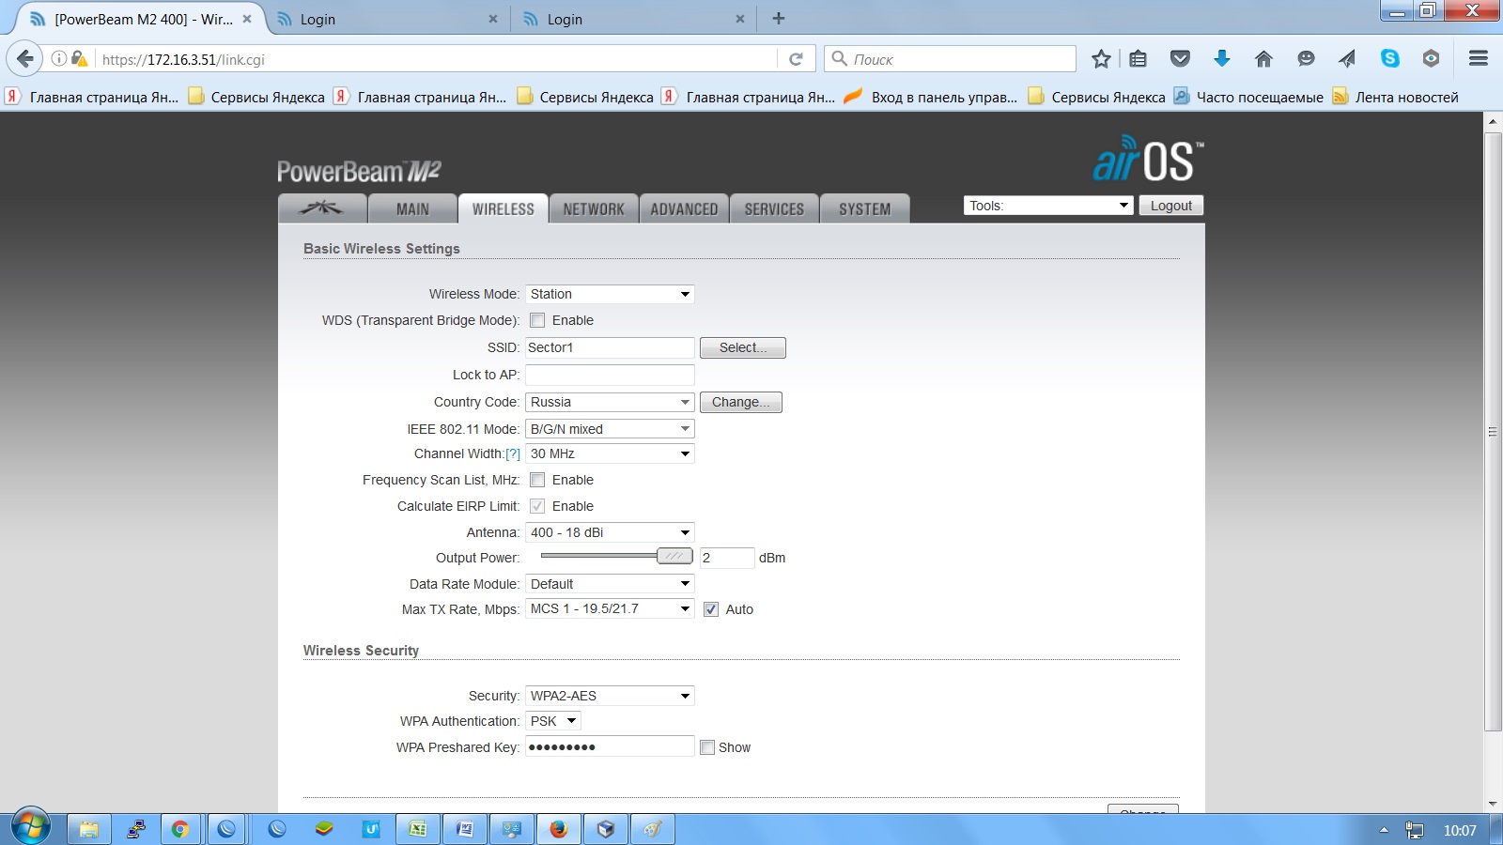
Task: Open the WPA Authentication PSK dropdown
Action: pyautogui.click(x=553, y=721)
